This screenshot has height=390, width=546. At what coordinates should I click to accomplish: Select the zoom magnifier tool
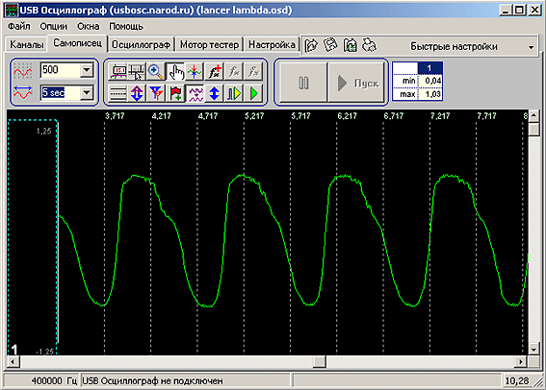[155, 71]
